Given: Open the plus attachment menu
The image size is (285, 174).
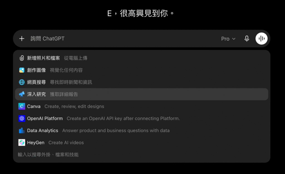Looking at the screenshot, I should (22, 38).
